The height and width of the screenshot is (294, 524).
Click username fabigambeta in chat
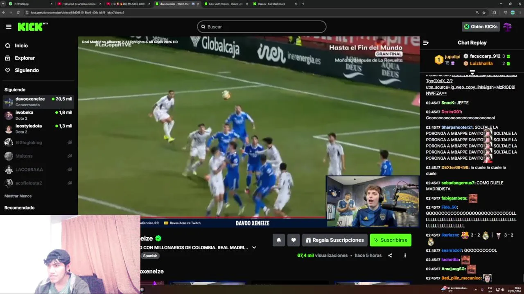click(454, 198)
